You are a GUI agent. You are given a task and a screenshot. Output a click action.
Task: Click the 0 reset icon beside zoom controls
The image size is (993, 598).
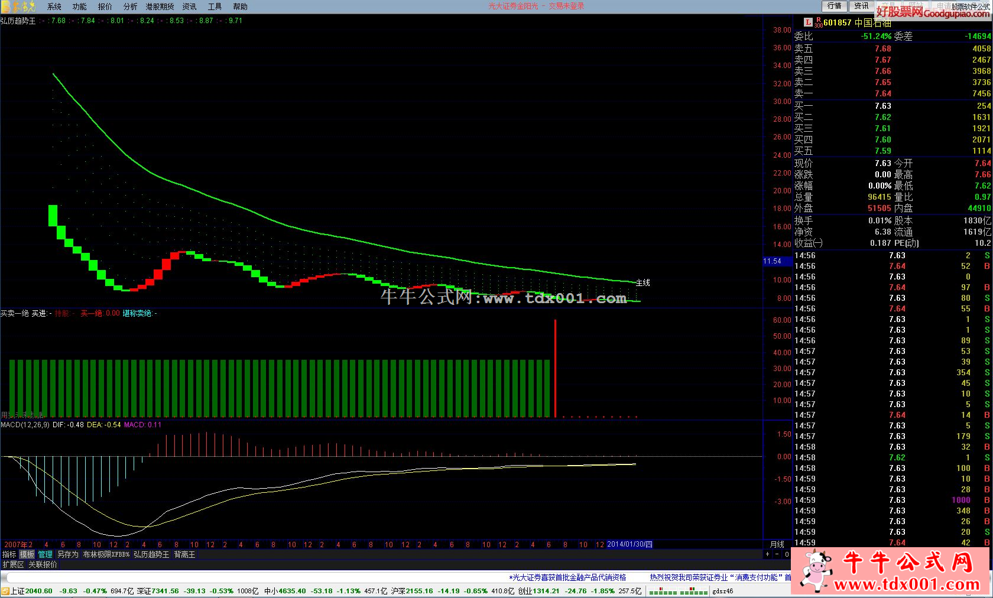pyautogui.click(x=787, y=554)
